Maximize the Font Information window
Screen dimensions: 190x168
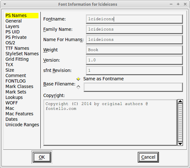point(178,4)
